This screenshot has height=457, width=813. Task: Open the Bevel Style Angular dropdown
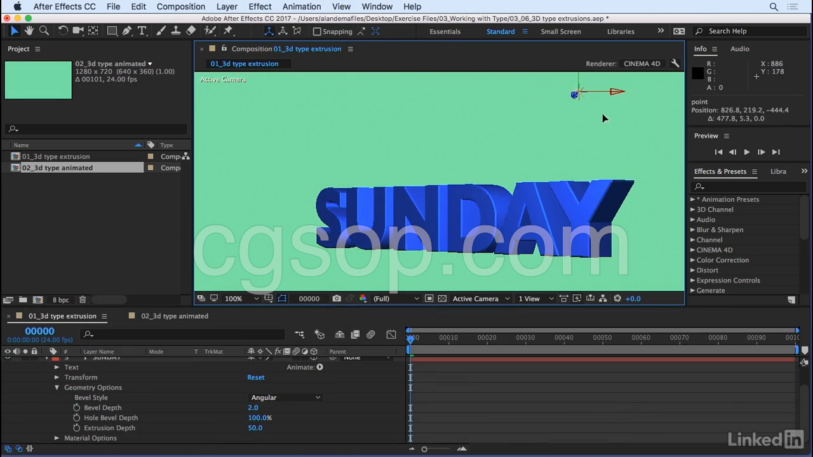(285, 397)
